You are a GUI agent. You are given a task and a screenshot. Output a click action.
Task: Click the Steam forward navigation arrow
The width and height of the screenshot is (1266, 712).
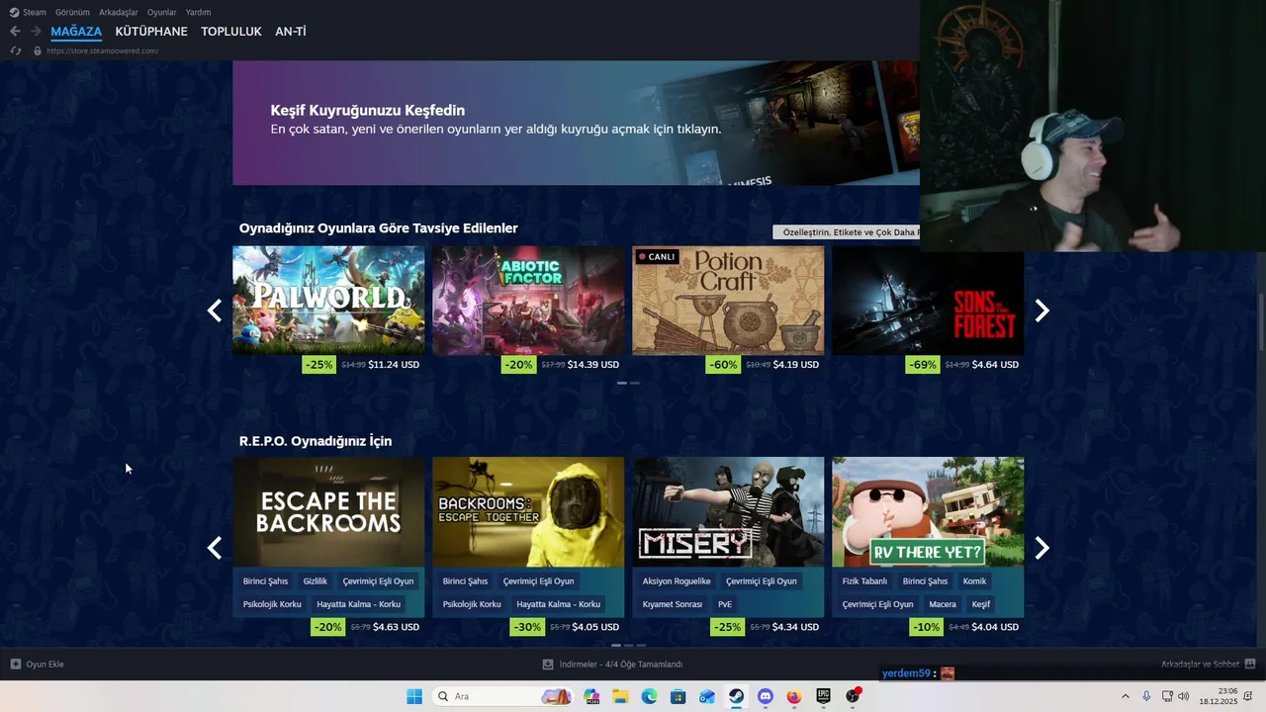coord(36,32)
